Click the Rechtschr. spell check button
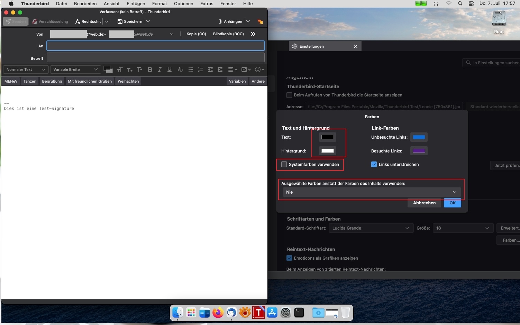 [x=88, y=21]
